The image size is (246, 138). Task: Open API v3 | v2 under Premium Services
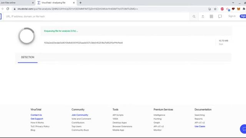[159, 126]
